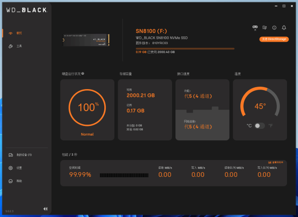
Task: Collapse the sidebar with the arrow icon
Action: coord(45,209)
